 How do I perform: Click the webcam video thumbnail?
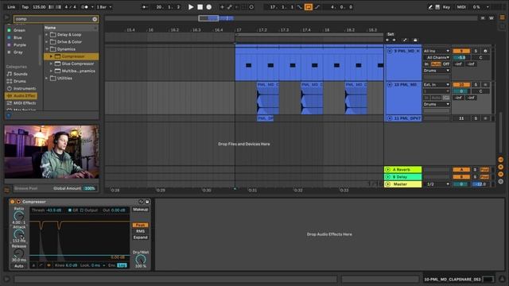pyautogui.click(x=52, y=152)
